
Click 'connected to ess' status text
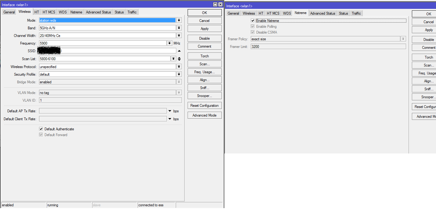(x=151, y=205)
